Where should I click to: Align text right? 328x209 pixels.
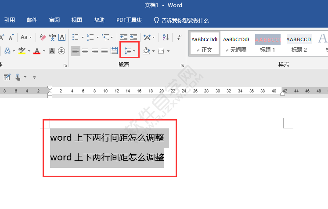pos(95,51)
